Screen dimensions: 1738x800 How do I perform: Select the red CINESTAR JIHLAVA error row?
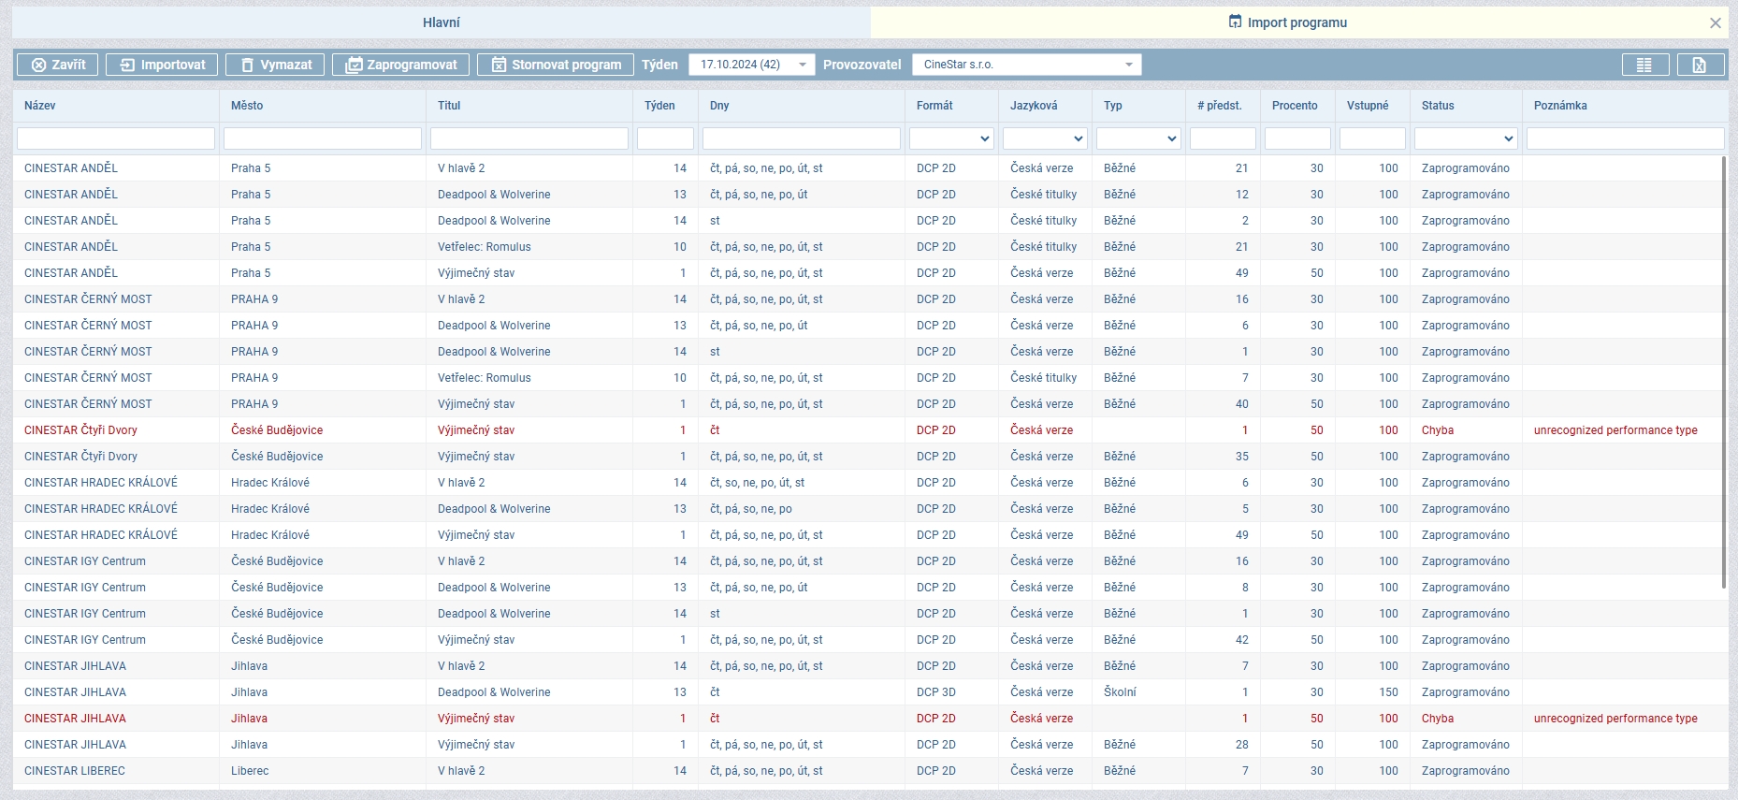click(75, 719)
